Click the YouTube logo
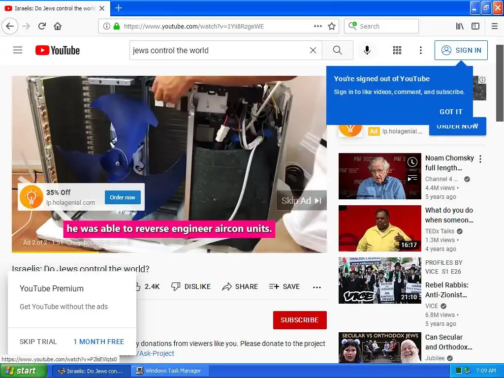Image resolution: width=504 pixels, height=378 pixels. (x=58, y=51)
